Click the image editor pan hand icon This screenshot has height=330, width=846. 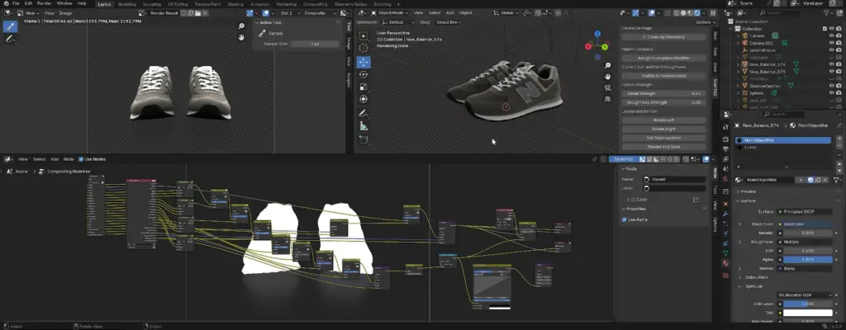[x=242, y=36]
